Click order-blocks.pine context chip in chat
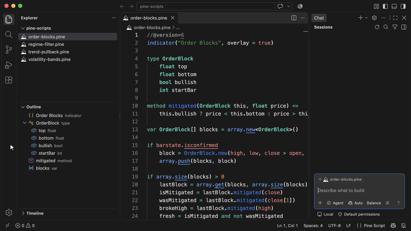This screenshot has height=231, width=411. [x=340, y=179]
